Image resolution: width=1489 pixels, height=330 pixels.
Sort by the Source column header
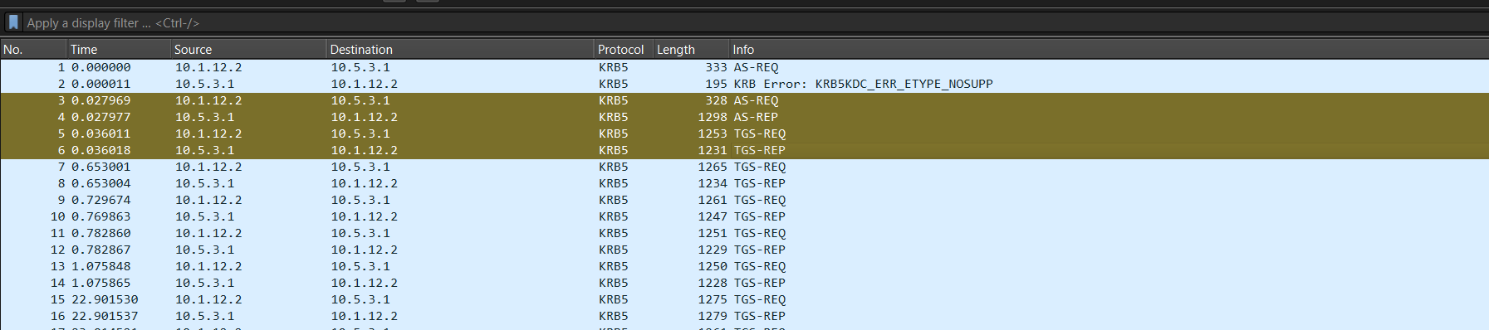coord(248,50)
